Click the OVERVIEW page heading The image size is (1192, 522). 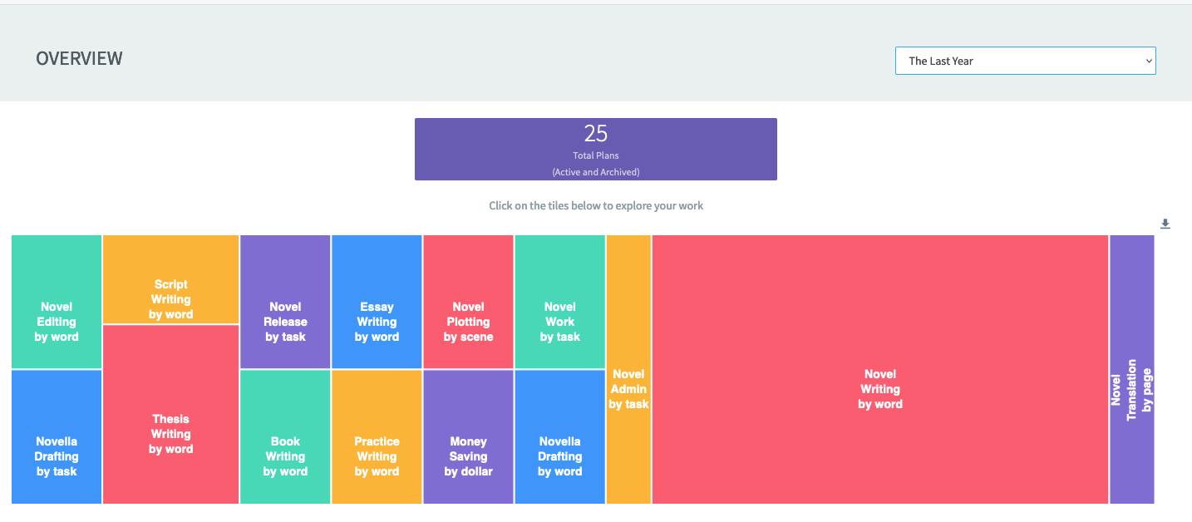[x=79, y=58]
